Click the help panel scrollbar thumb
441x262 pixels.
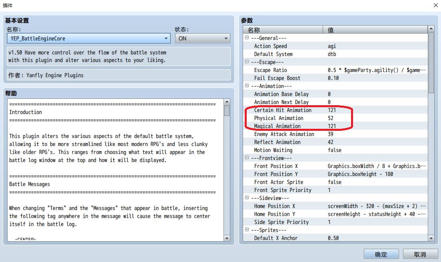(227, 110)
